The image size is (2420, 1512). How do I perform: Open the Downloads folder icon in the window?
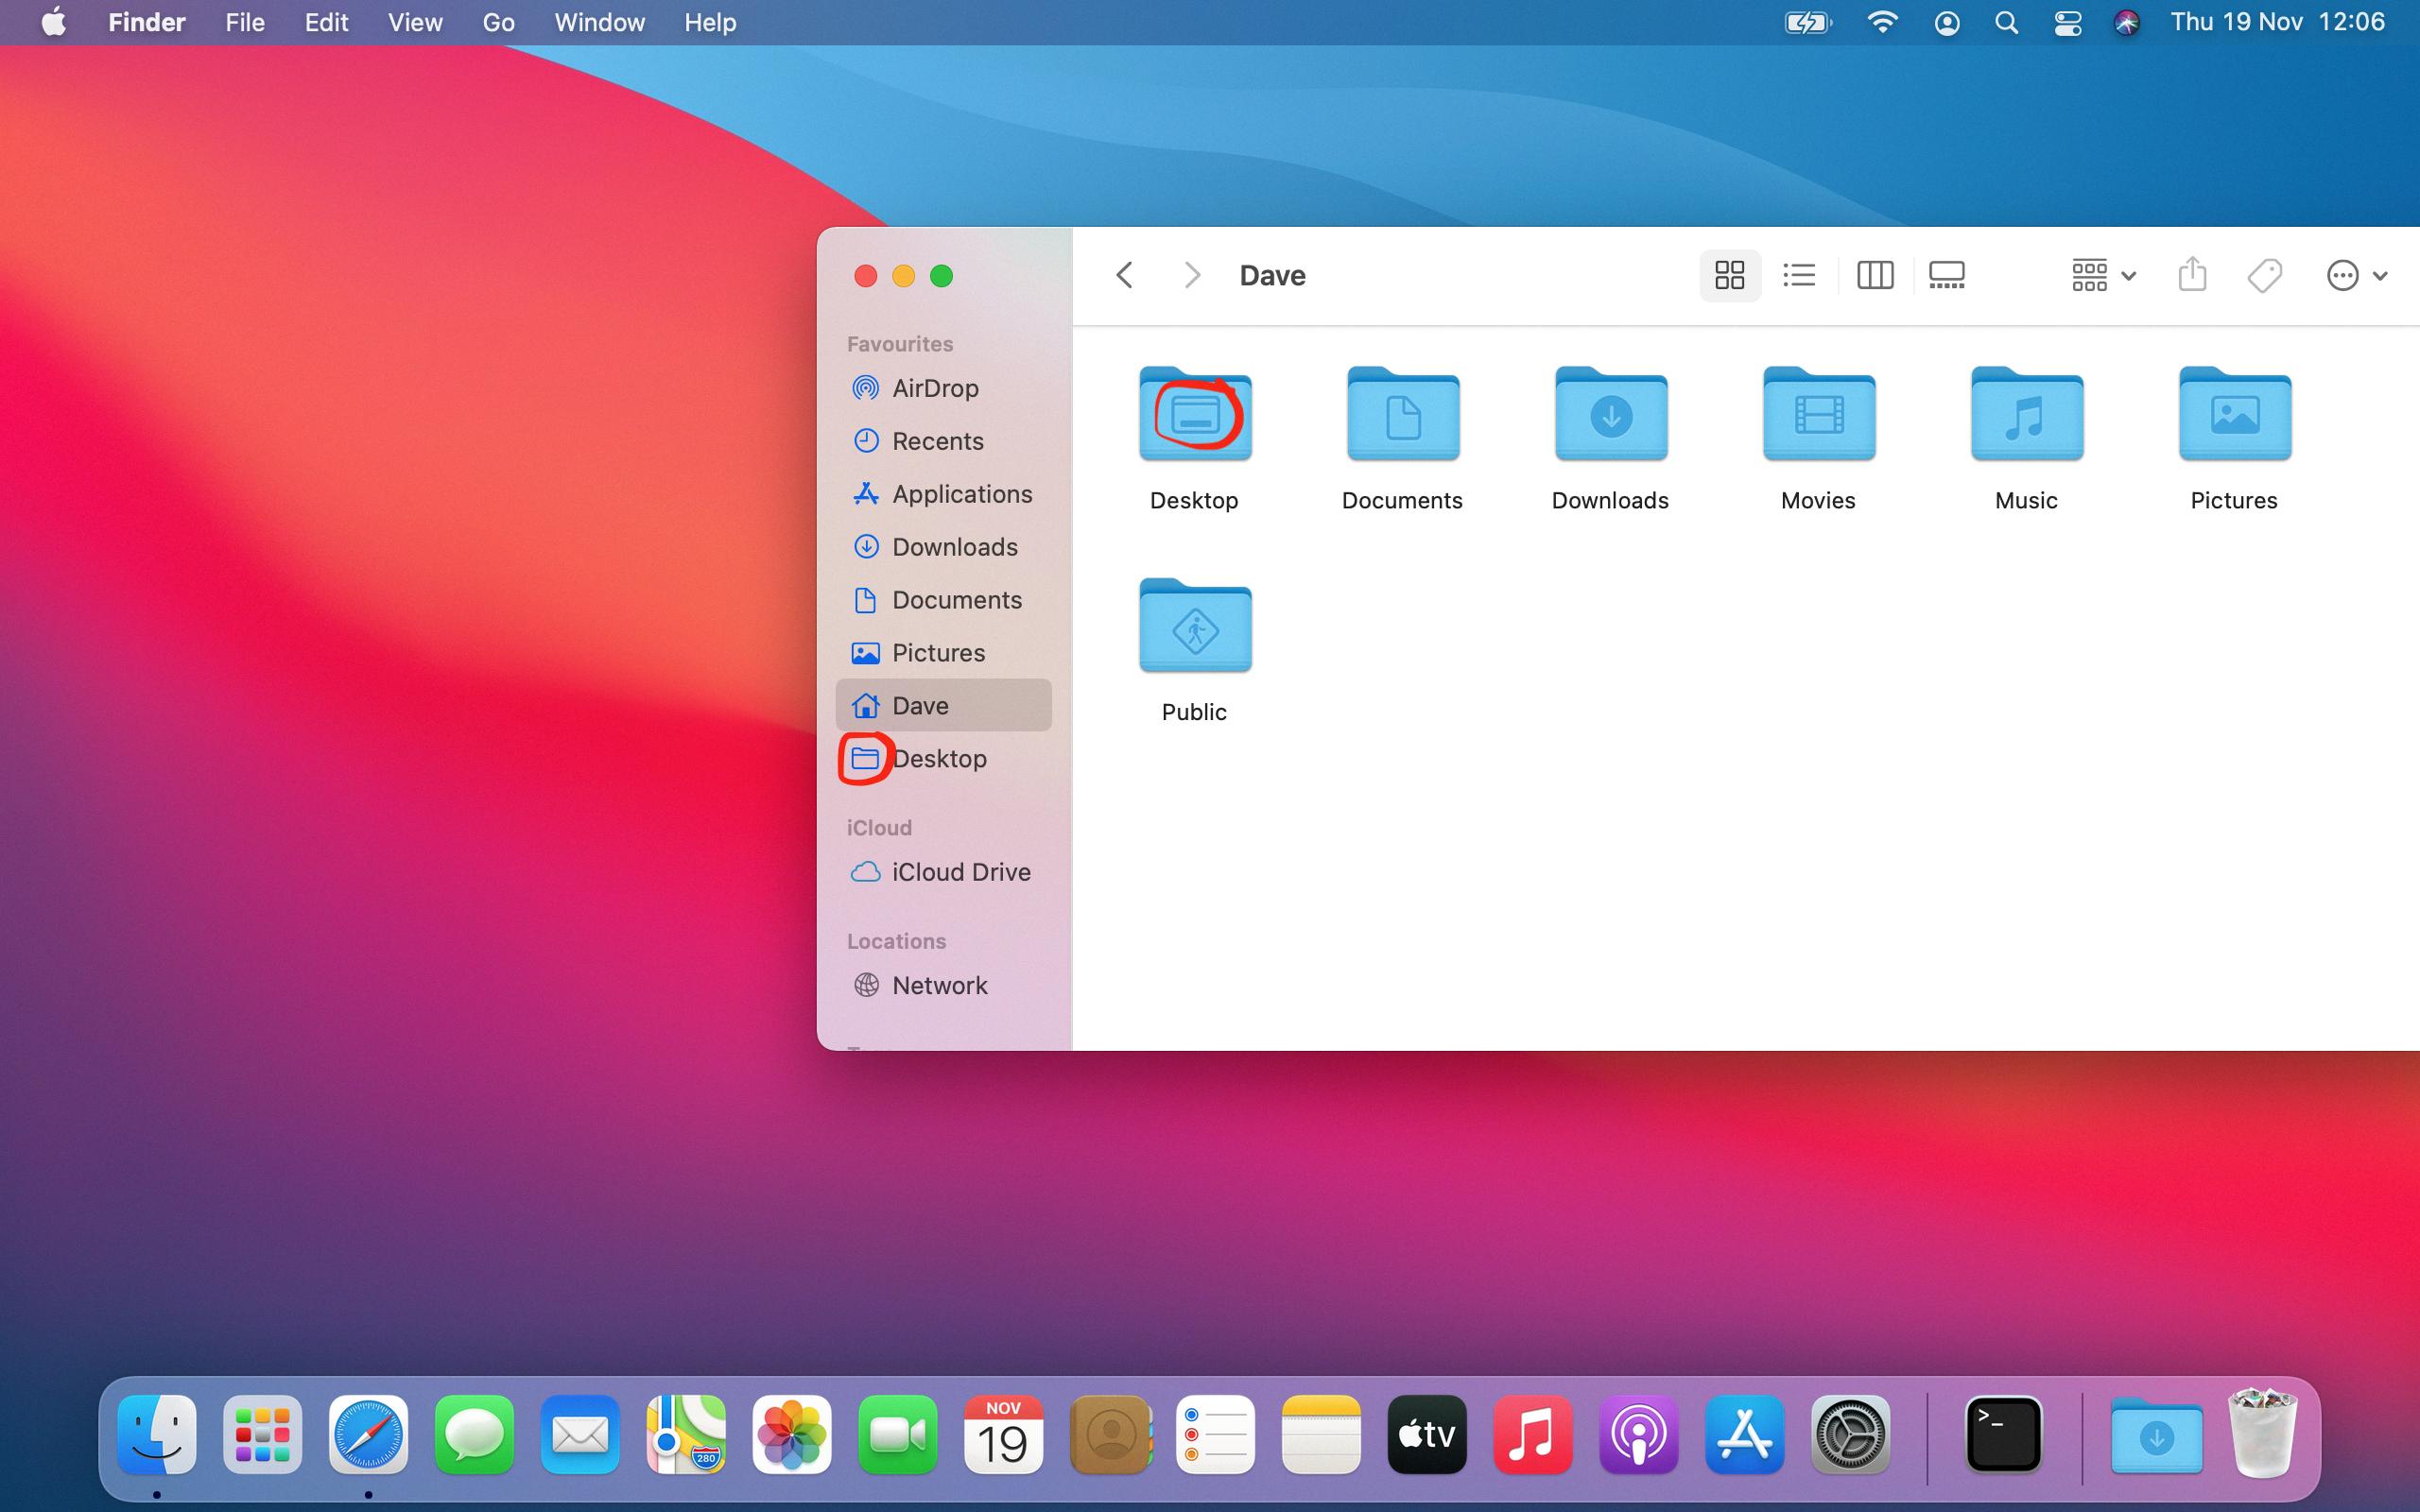1611,414
